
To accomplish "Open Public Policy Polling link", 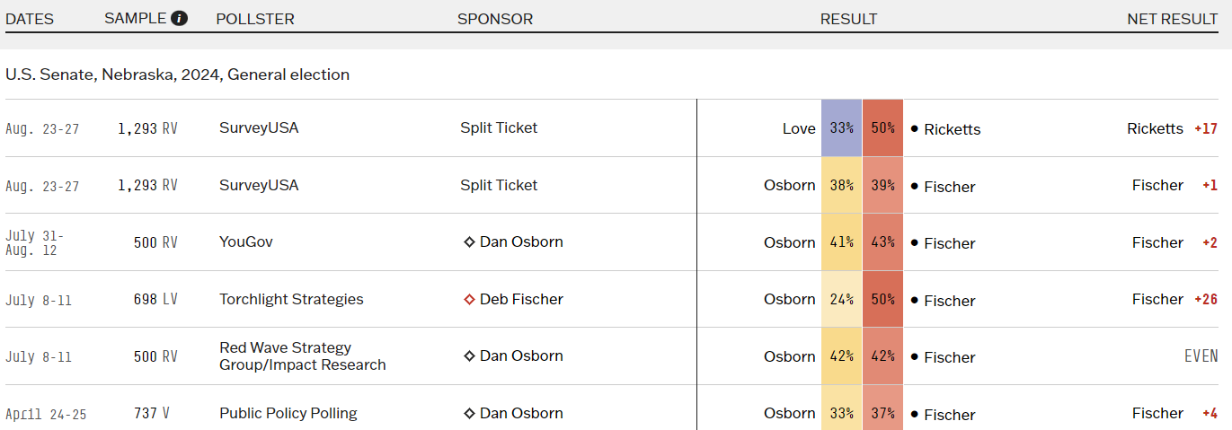I will pos(288,413).
